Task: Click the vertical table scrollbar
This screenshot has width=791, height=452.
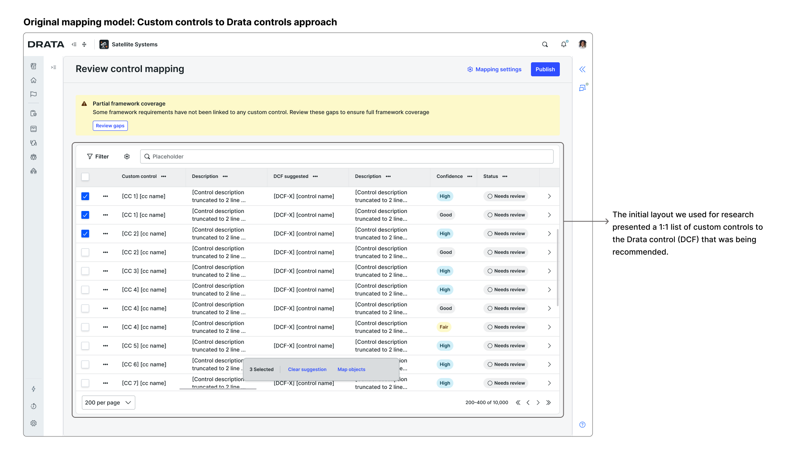Action: click(558, 268)
